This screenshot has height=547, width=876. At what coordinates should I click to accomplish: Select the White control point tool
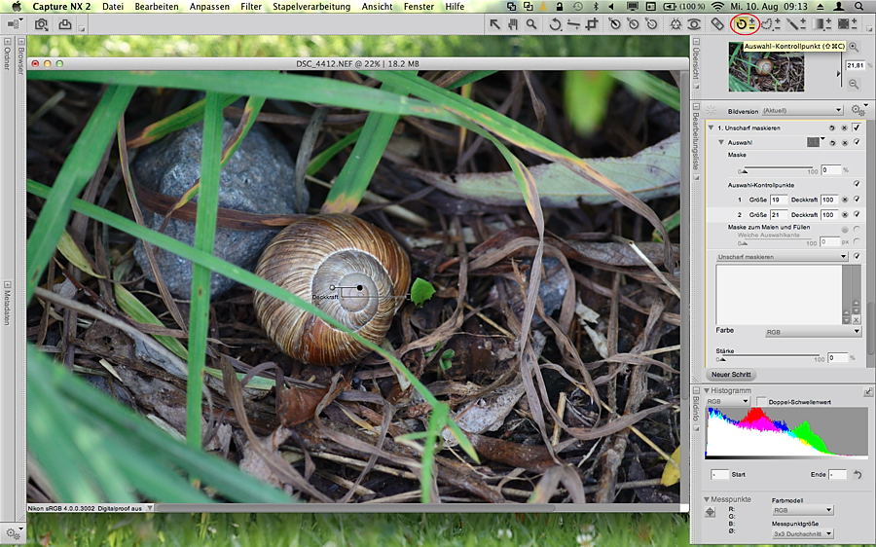coord(651,24)
